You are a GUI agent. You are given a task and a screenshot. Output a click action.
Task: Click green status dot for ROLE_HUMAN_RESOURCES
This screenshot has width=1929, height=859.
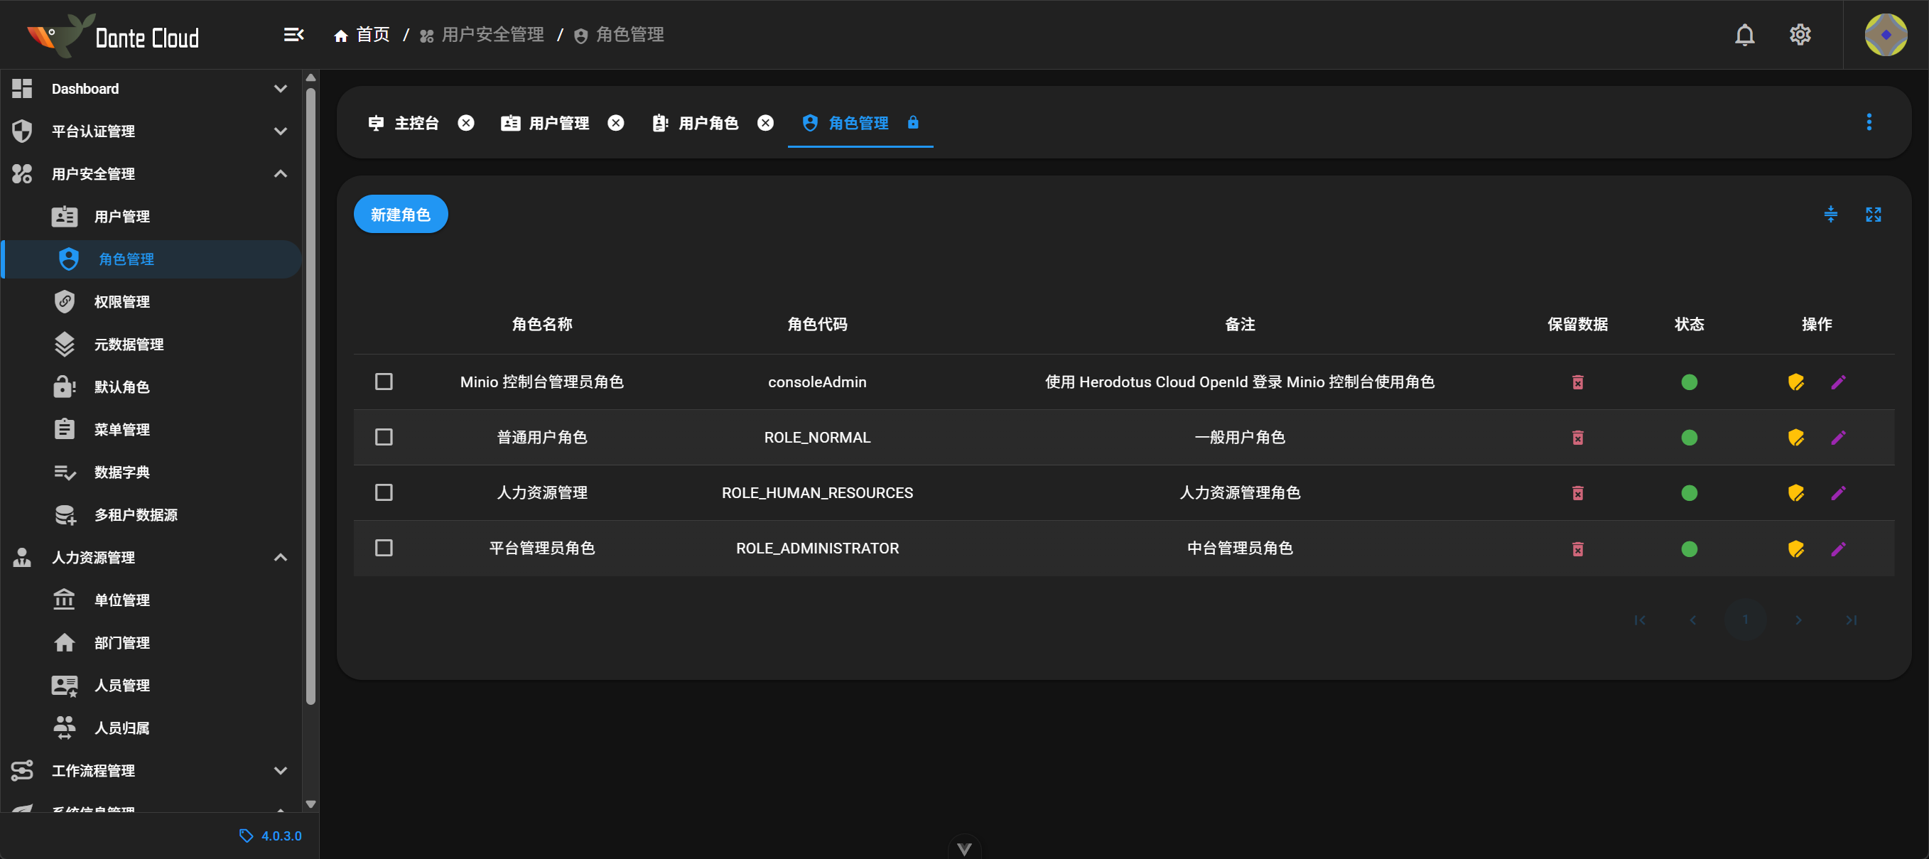point(1689,493)
